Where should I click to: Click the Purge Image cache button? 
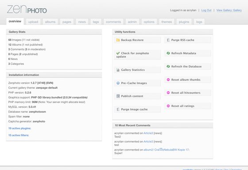137,110
